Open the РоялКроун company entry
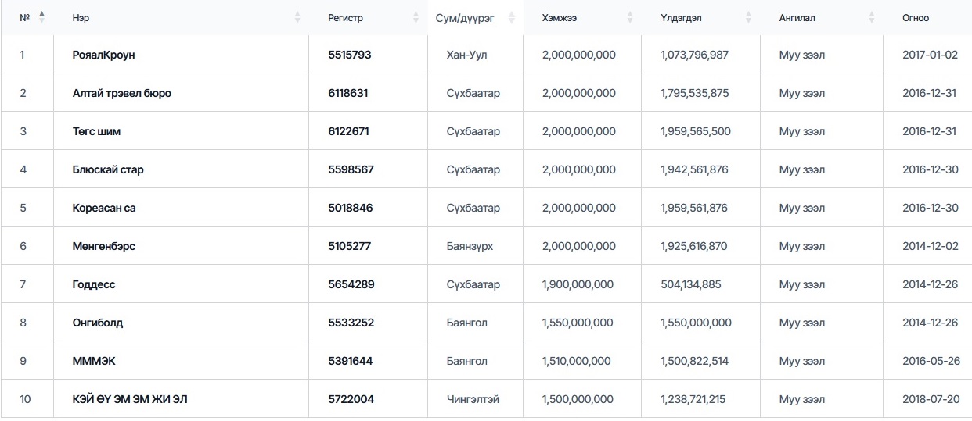Image resolution: width=972 pixels, height=421 pixels. tap(104, 55)
